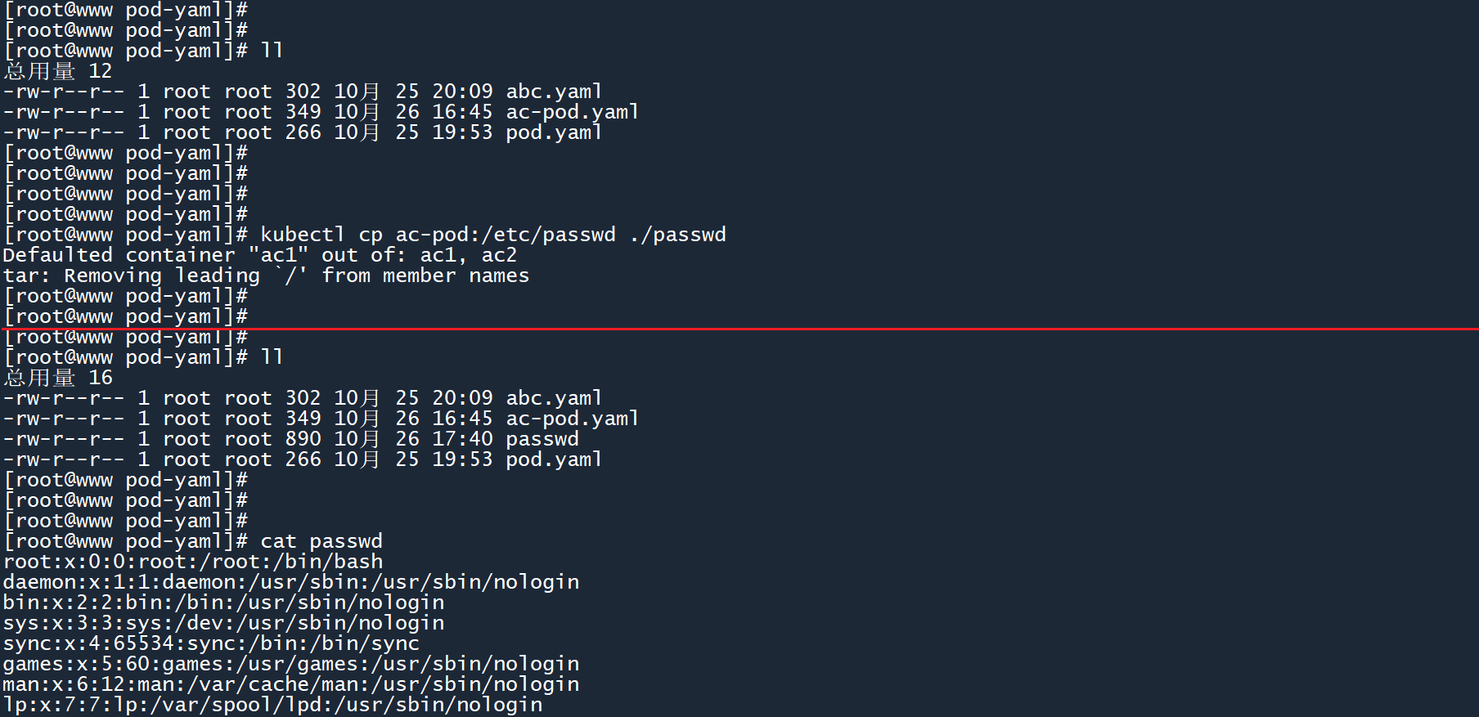Click the kubectl cp command line
1479x717 pixels.
tap(492, 235)
